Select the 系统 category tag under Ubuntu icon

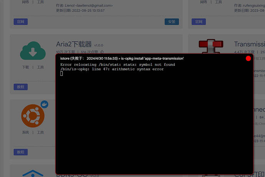point(25,132)
